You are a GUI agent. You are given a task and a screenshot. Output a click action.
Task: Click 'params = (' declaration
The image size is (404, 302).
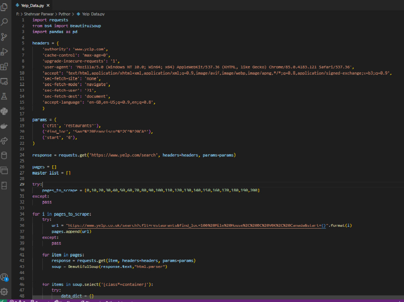click(44, 120)
